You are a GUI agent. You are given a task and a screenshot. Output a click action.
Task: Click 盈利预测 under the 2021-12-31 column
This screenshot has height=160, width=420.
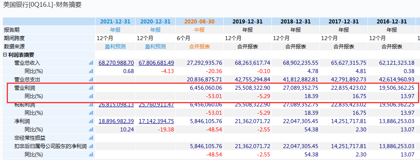click(x=115, y=46)
